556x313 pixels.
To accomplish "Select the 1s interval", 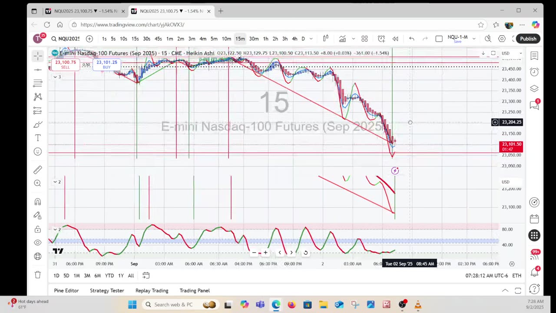I will [x=104, y=39].
